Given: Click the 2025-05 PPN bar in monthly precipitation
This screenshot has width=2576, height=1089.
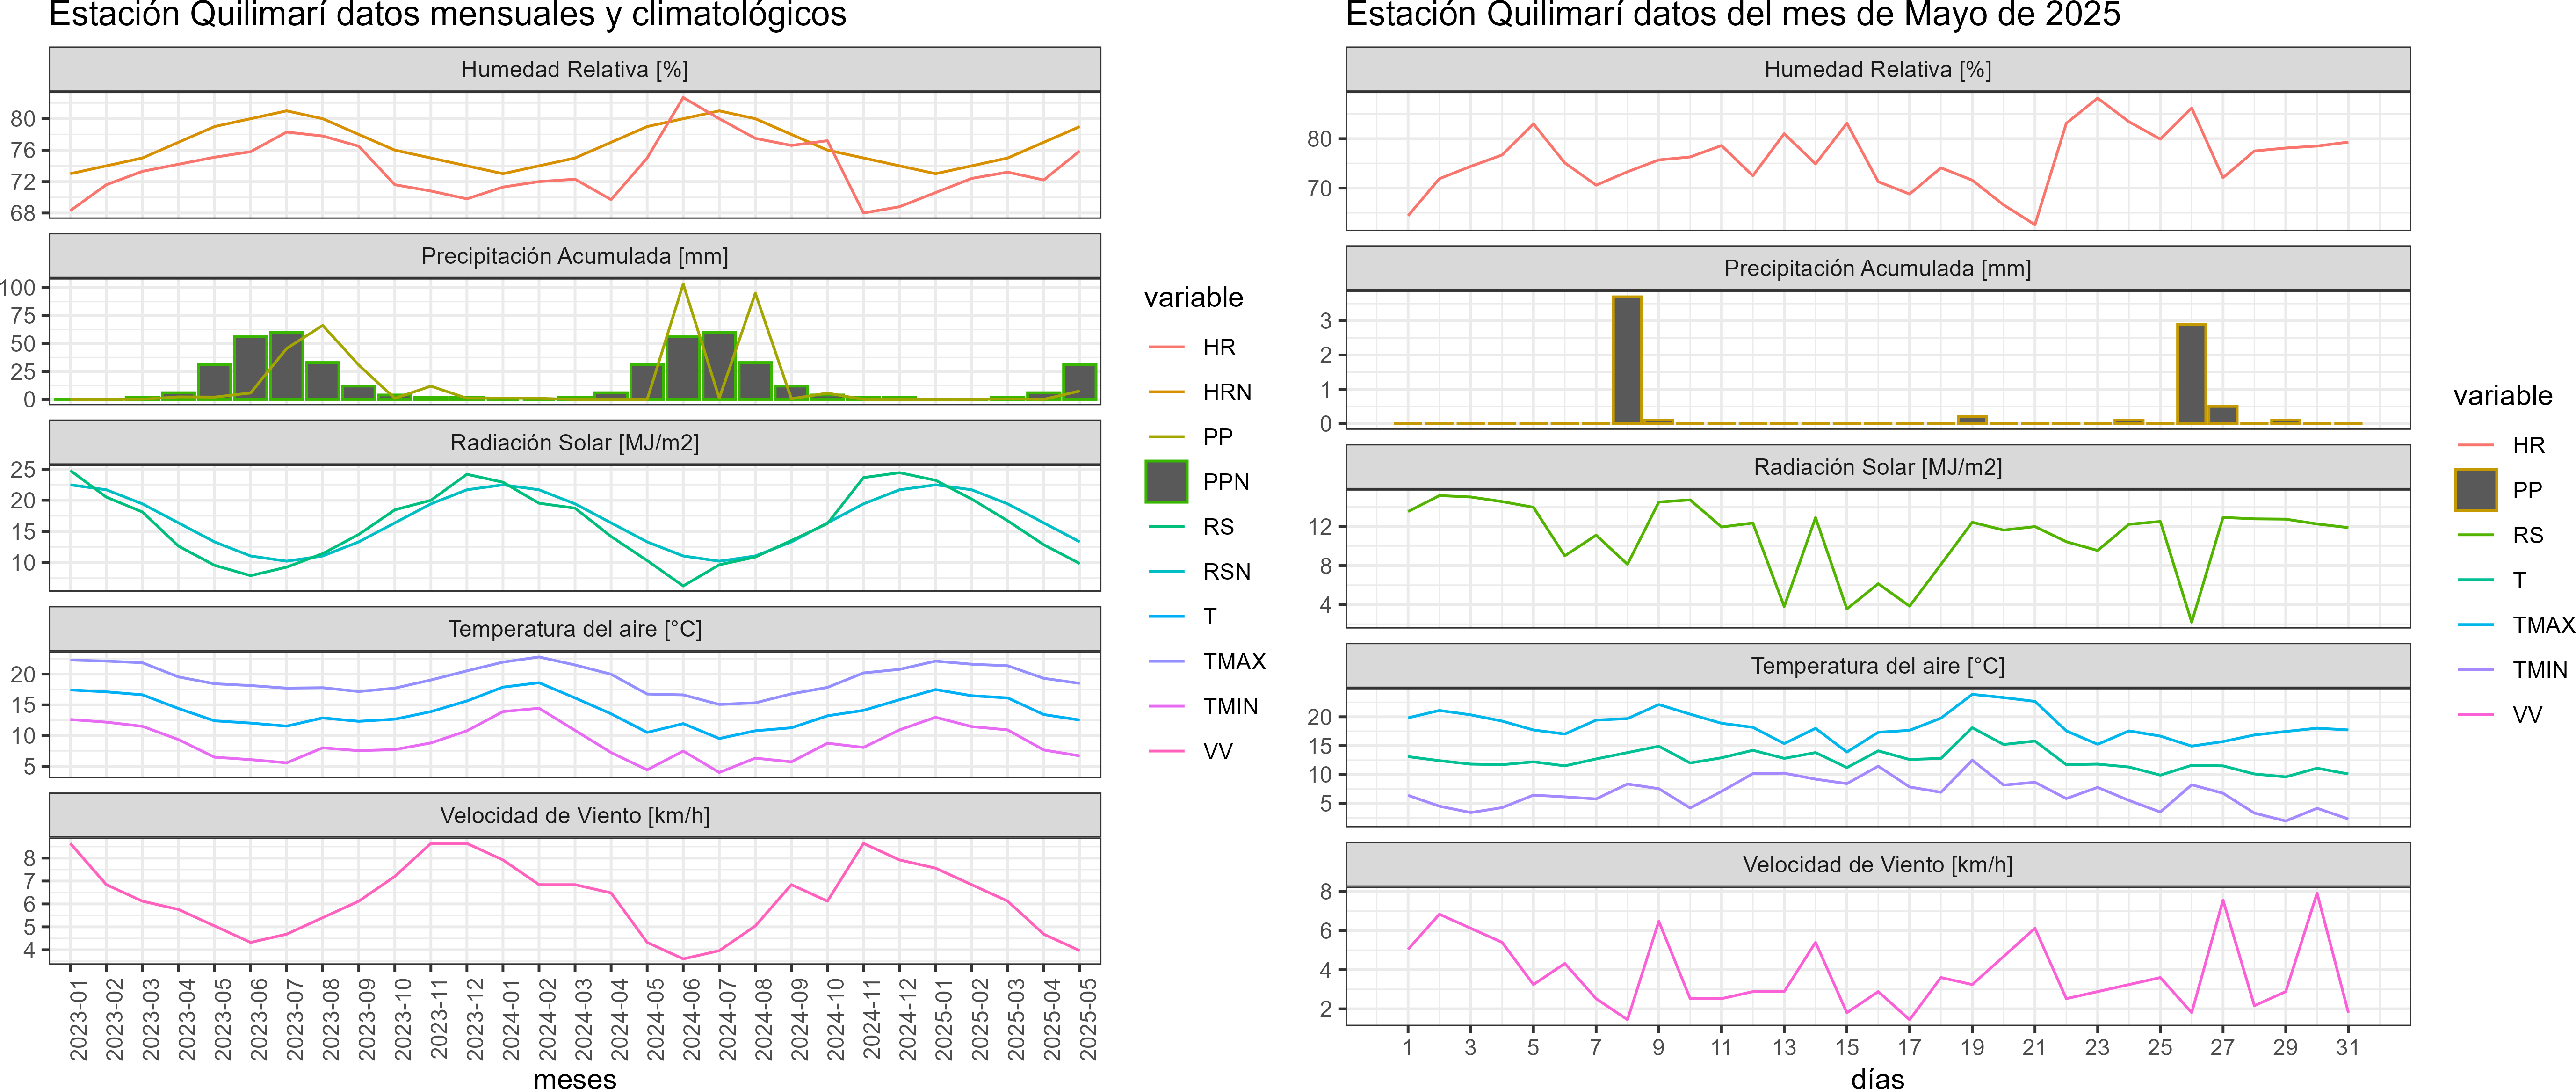Looking at the screenshot, I should point(1079,382).
